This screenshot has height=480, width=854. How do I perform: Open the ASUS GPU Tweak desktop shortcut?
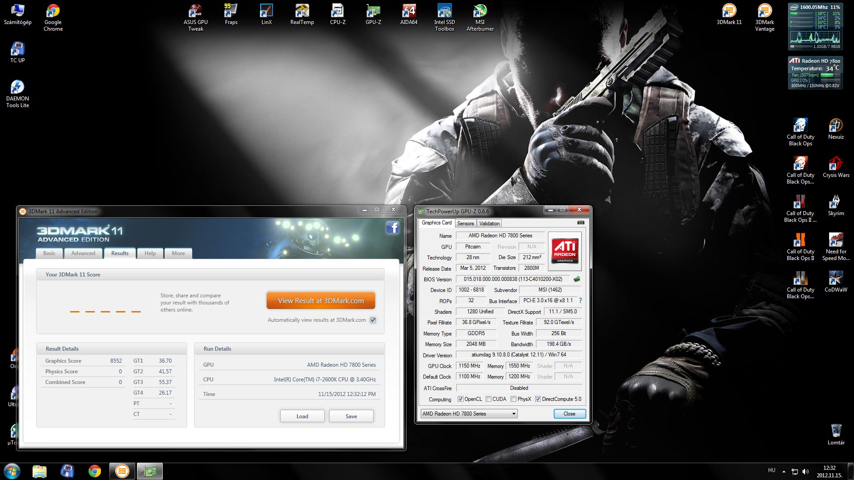(196, 18)
